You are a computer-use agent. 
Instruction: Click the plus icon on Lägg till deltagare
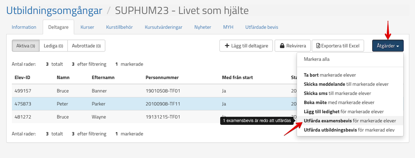(227, 46)
